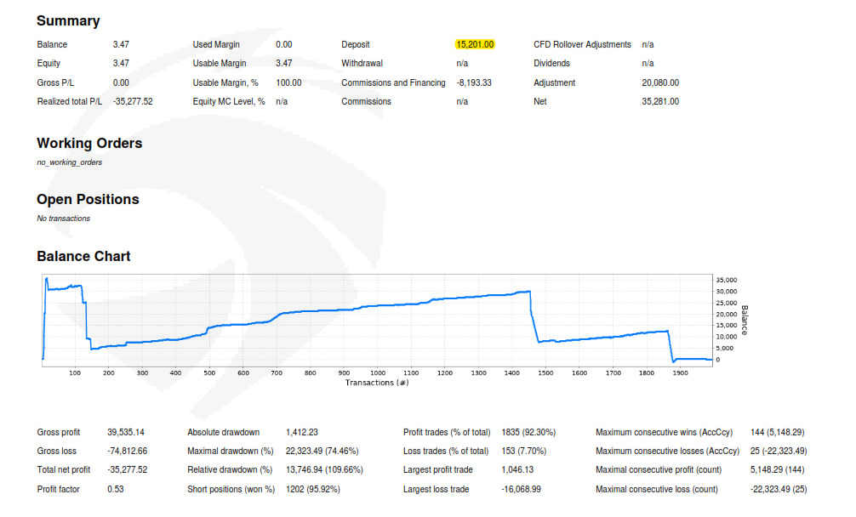Click the Absolute drawdown value 1,412.23

[x=301, y=433]
